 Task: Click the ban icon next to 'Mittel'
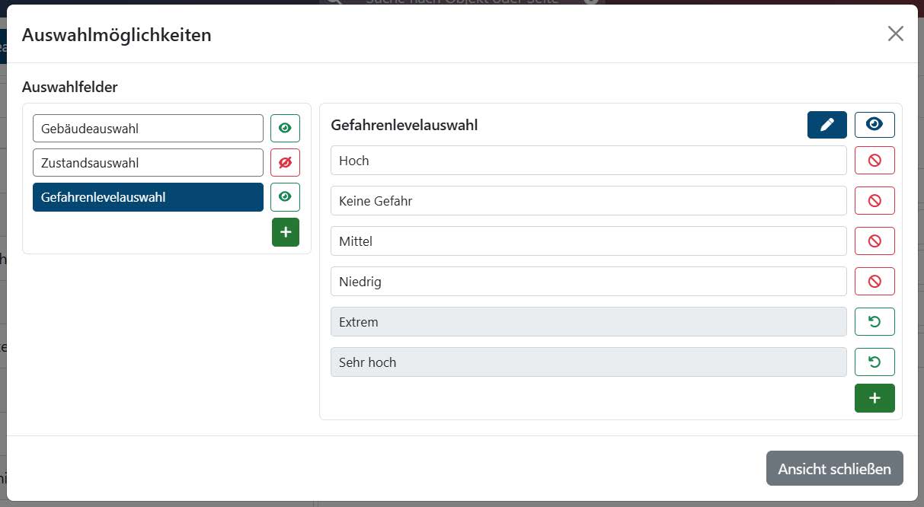point(874,241)
